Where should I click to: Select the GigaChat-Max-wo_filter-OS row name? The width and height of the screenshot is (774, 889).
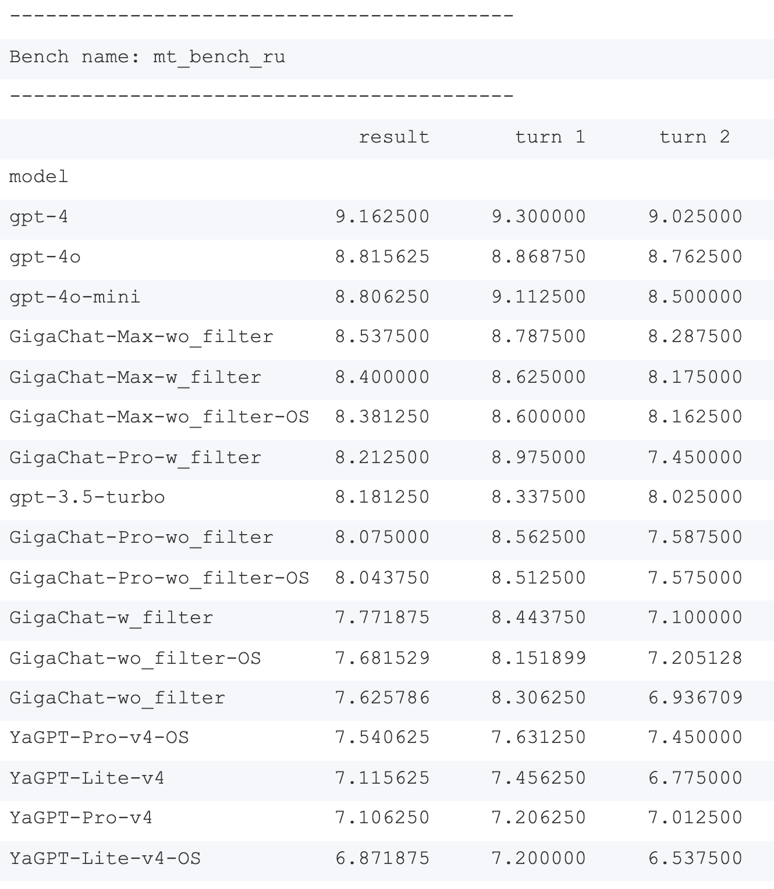click(159, 418)
